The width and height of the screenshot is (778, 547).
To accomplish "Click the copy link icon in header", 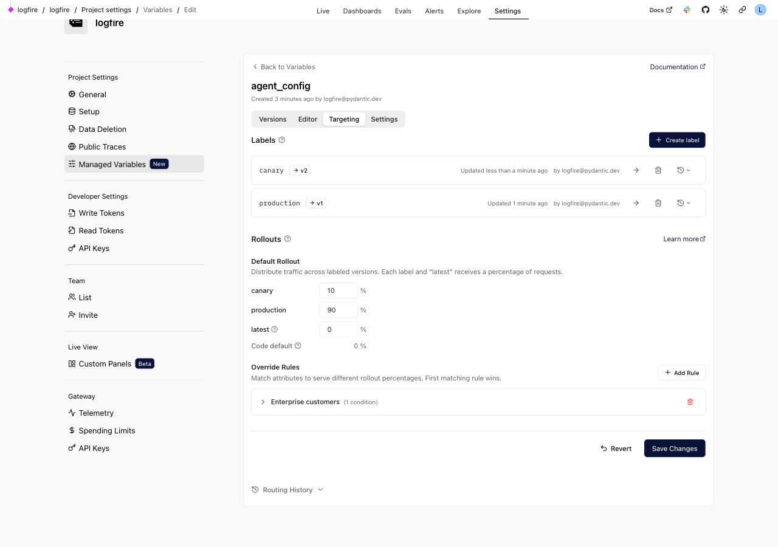I will tap(742, 10).
